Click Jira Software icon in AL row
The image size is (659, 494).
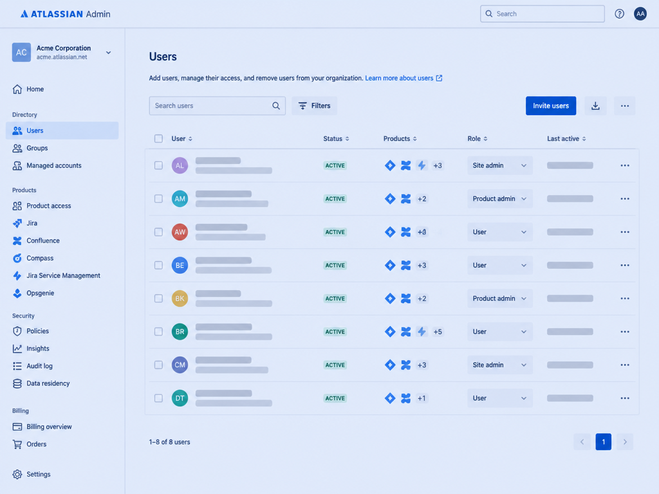tap(390, 165)
